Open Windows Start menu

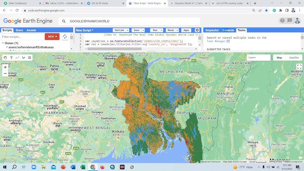pos(4,167)
